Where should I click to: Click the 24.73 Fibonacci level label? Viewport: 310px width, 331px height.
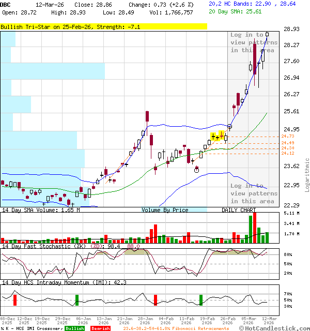[288, 136]
